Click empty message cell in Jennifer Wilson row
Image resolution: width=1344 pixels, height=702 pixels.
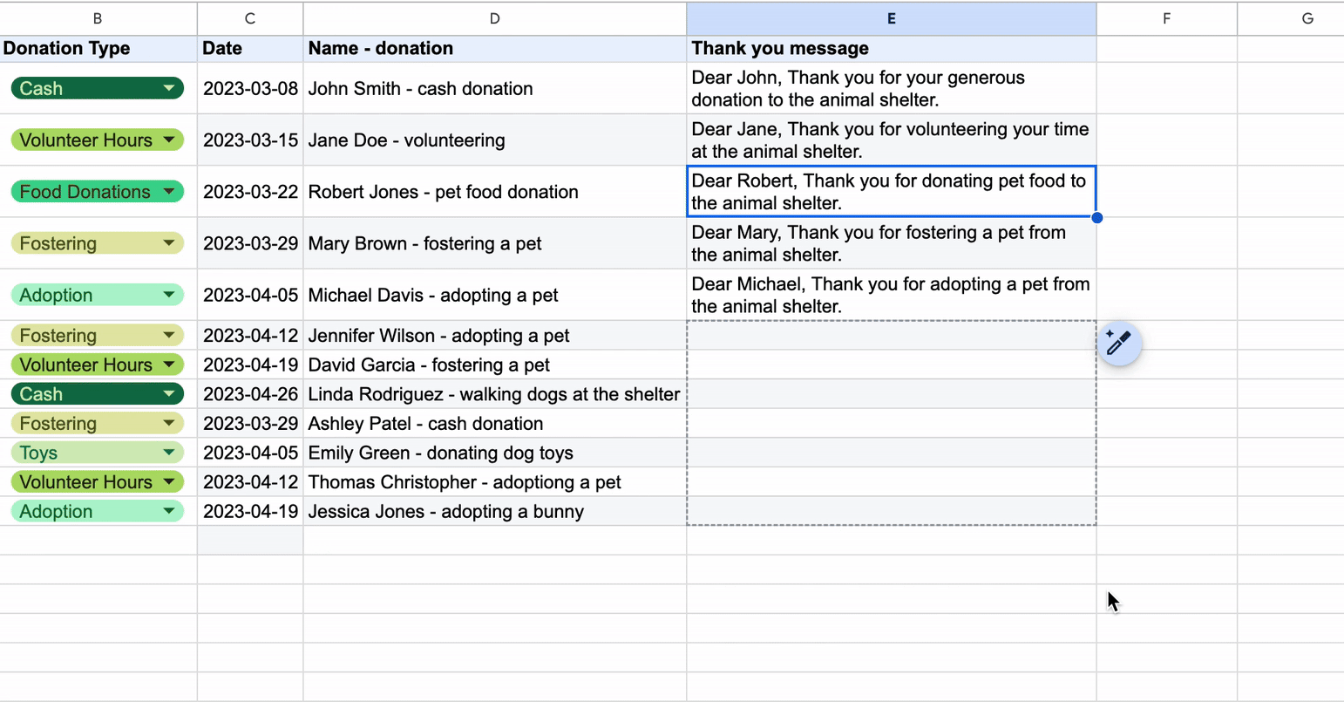click(891, 335)
